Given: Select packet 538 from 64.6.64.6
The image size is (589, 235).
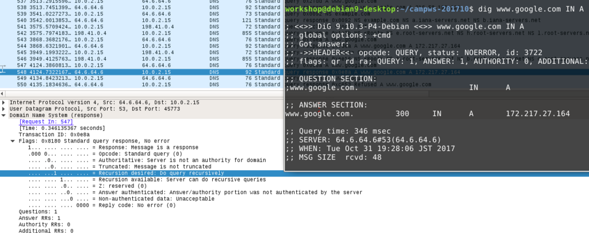Looking at the screenshot, I should [x=142, y=7].
